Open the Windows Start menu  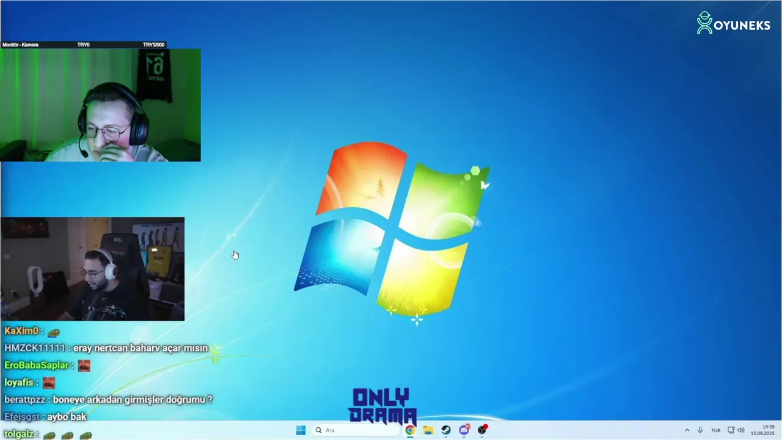pyautogui.click(x=301, y=430)
